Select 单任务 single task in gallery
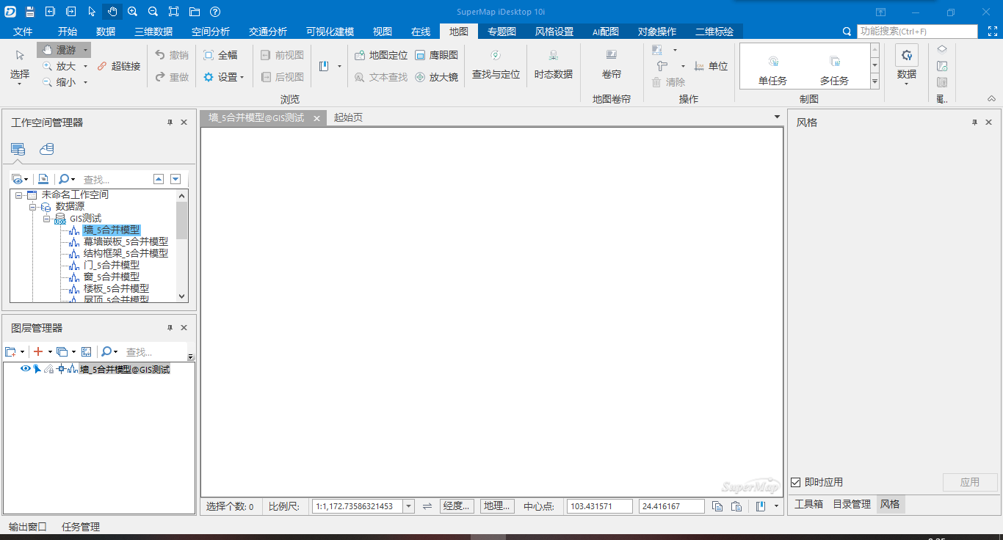Viewport: 1003px width, 540px height. pos(772,70)
